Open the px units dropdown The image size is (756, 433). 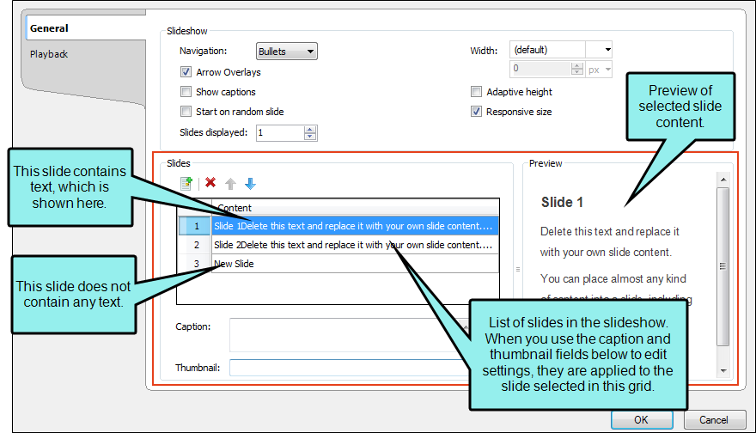[600, 70]
